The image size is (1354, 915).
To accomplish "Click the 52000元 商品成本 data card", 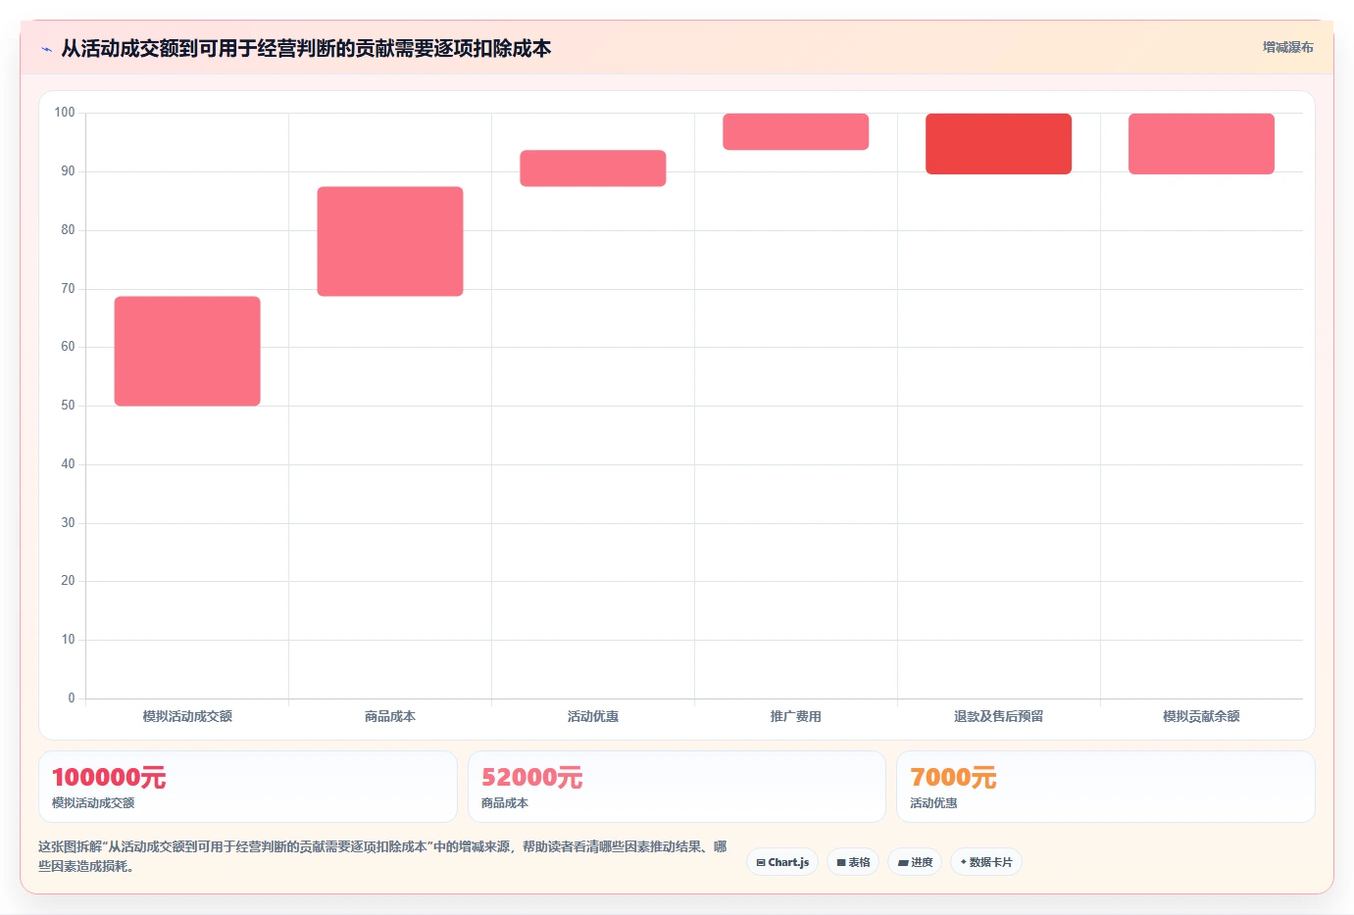I will pyautogui.click(x=677, y=787).
